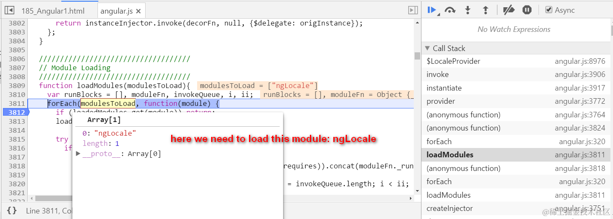The height and width of the screenshot is (219, 613).
Task: Toggle pause on exceptions
Action: pos(527,10)
